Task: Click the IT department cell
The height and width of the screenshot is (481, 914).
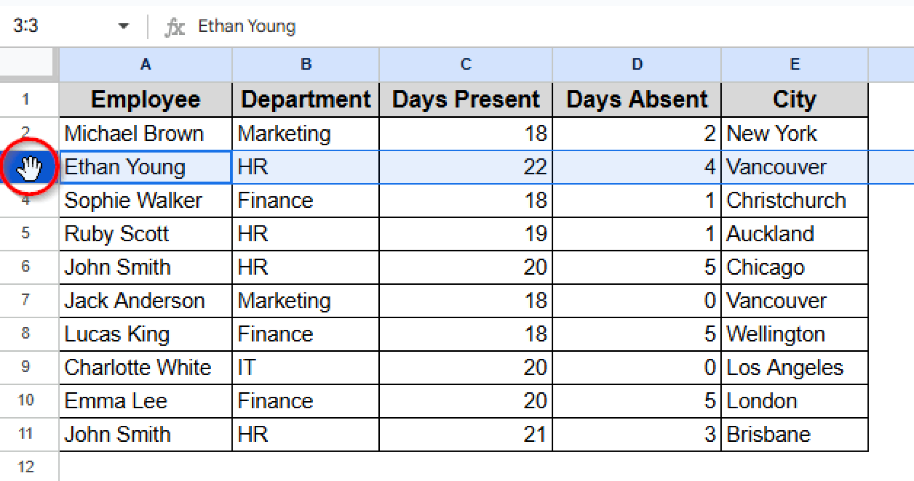Action: pyautogui.click(x=306, y=368)
